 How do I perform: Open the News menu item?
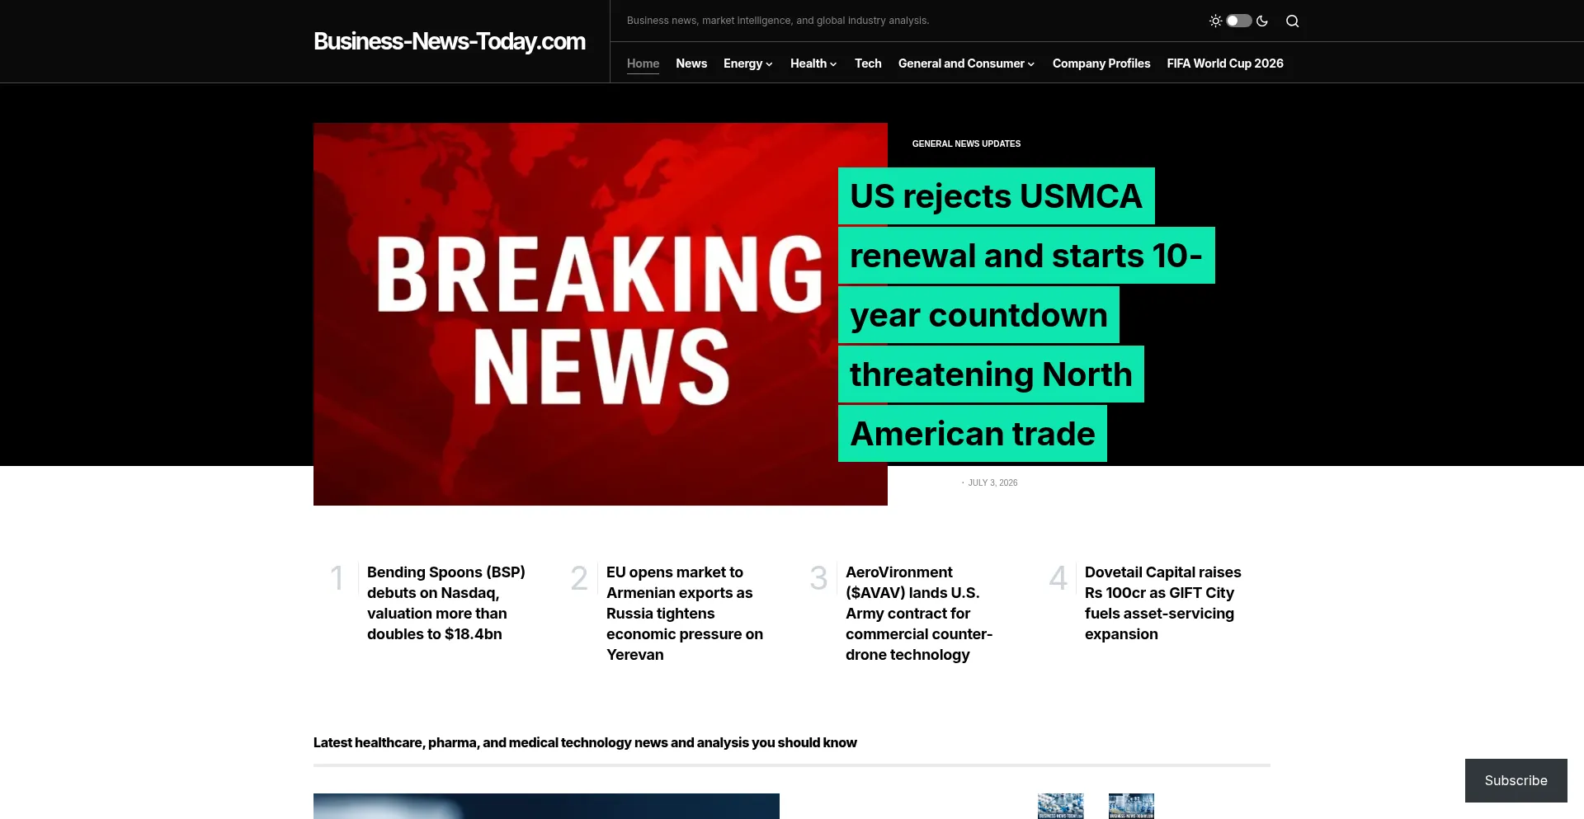click(x=691, y=64)
